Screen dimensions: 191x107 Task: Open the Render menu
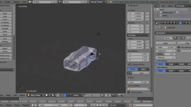(7, 2)
